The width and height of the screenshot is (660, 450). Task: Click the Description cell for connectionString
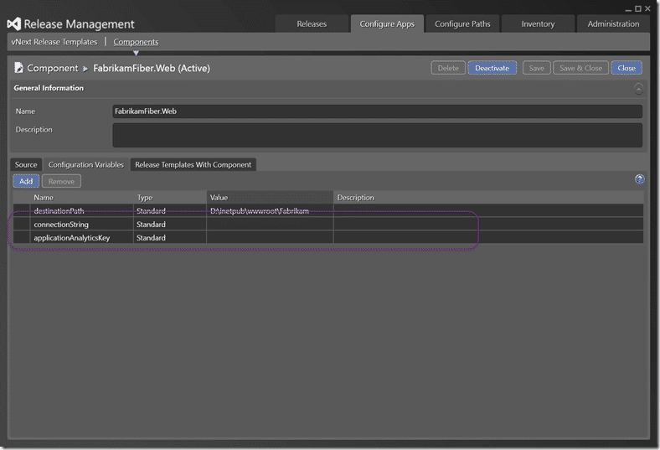pyautogui.click(x=488, y=225)
